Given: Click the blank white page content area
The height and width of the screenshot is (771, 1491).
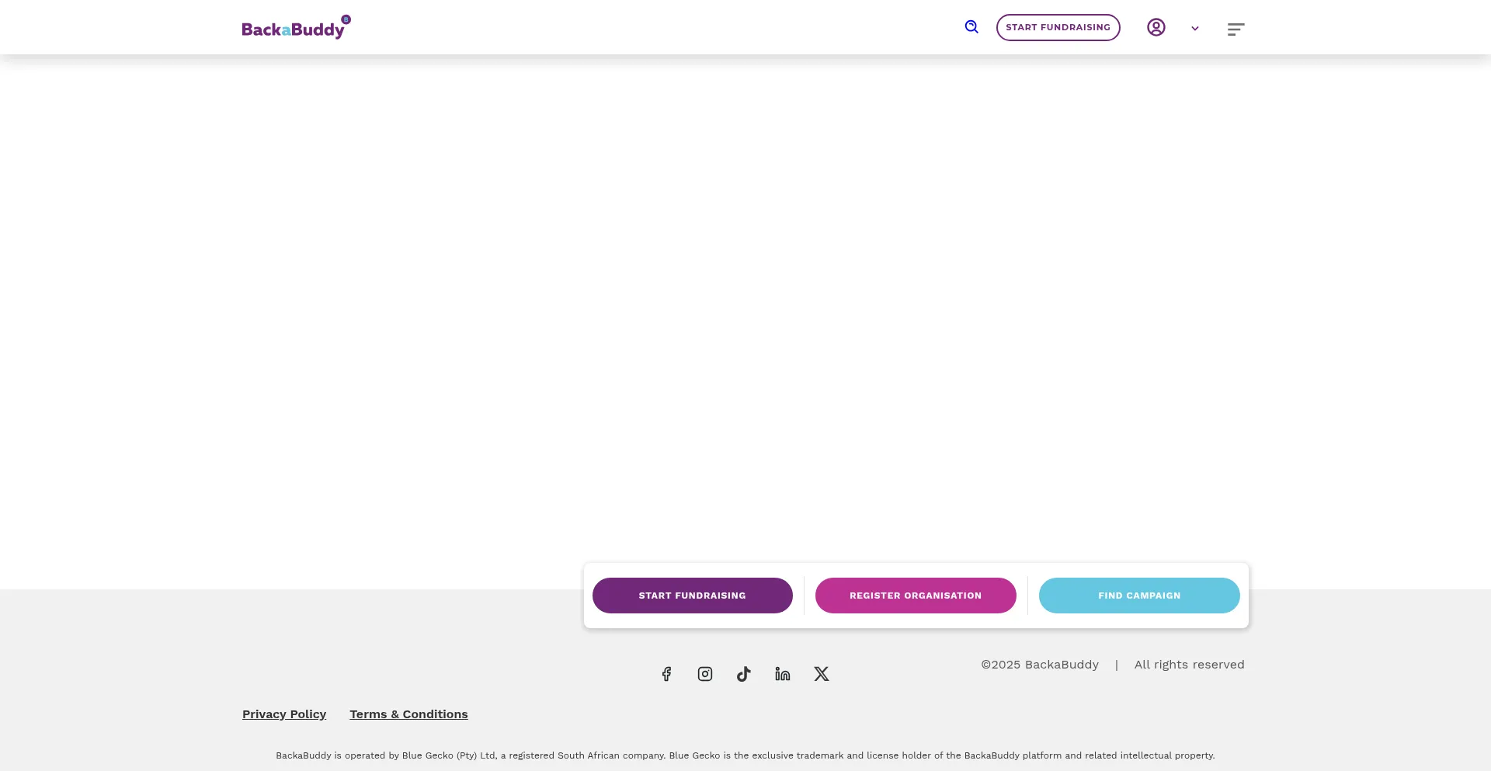Looking at the screenshot, I should click(745, 311).
